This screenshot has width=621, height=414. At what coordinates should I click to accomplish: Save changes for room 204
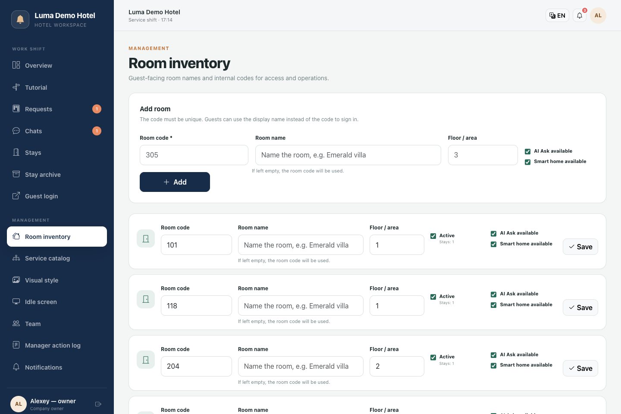(580, 368)
